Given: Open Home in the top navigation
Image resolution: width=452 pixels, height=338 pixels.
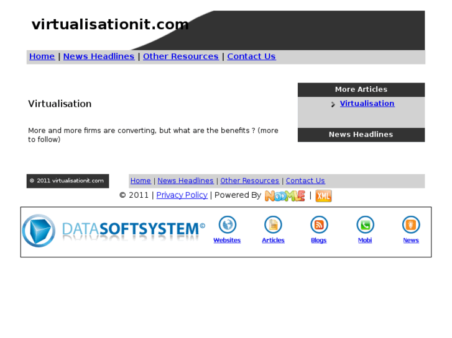Looking at the screenshot, I should 42,56.
